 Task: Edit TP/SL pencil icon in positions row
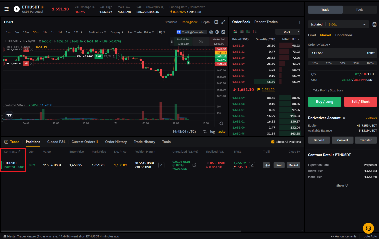[x=252, y=165]
